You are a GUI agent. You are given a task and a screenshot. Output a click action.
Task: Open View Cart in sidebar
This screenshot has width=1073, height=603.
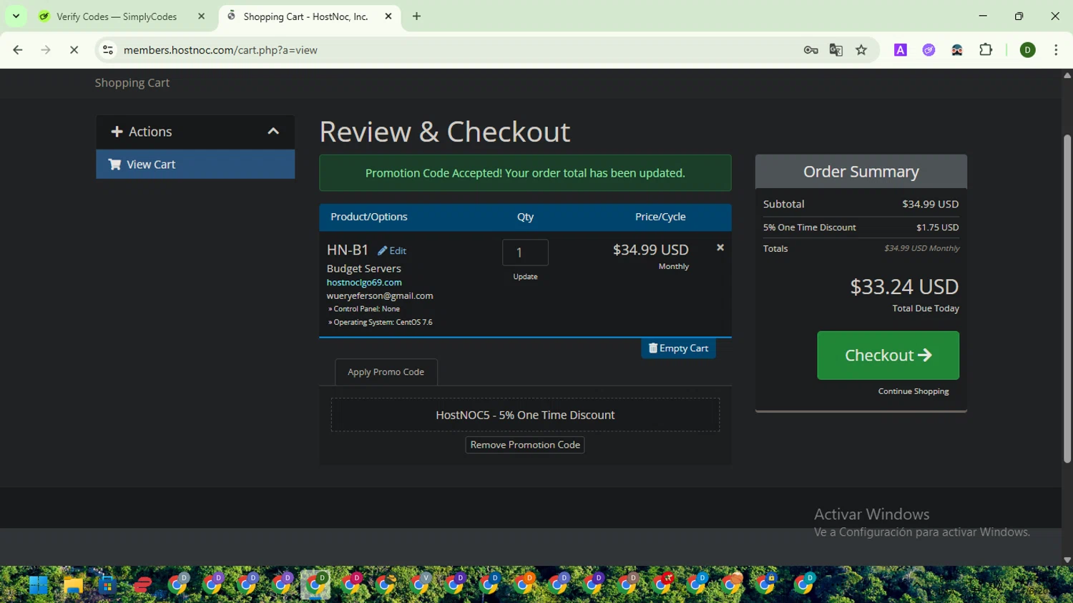(195, 165)
